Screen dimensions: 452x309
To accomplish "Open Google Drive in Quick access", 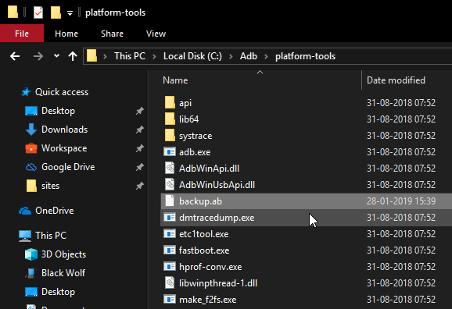I will pyautogui.click(x=68, y=167).
